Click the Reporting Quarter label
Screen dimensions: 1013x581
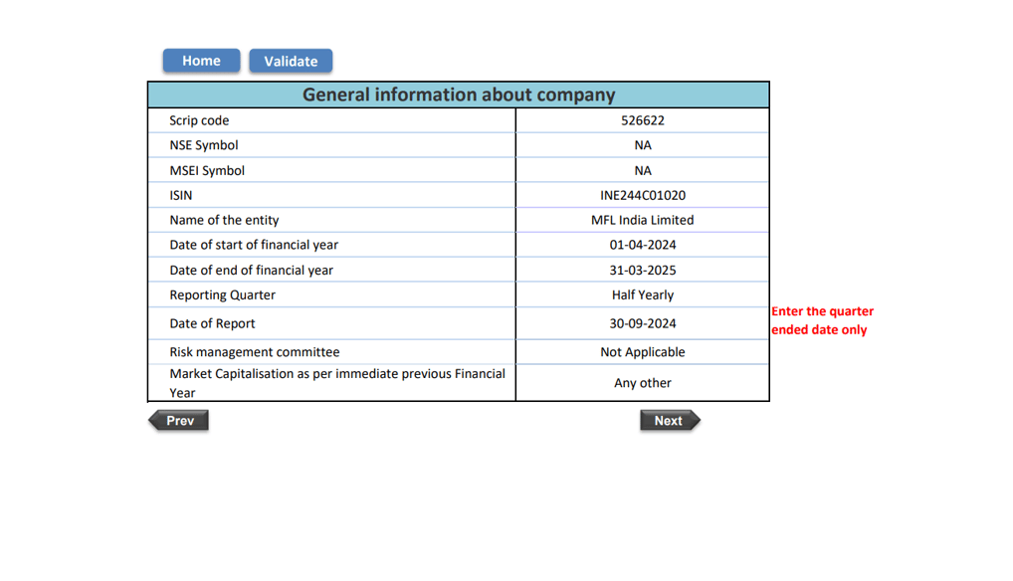click(x=222, y=295)
